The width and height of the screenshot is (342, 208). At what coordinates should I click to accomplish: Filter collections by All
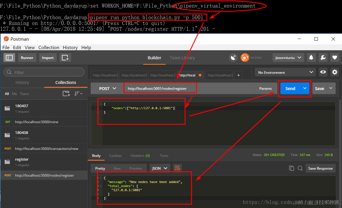[x=7, y=94]
